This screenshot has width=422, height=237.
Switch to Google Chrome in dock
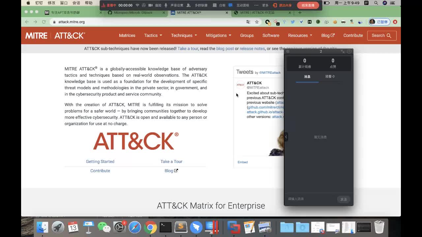[150, 227]
